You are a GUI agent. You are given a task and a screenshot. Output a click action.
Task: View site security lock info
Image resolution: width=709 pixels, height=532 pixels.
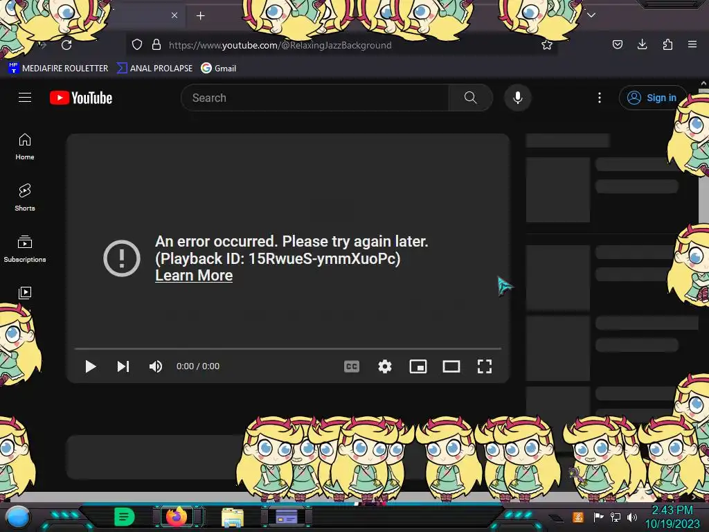156,45
